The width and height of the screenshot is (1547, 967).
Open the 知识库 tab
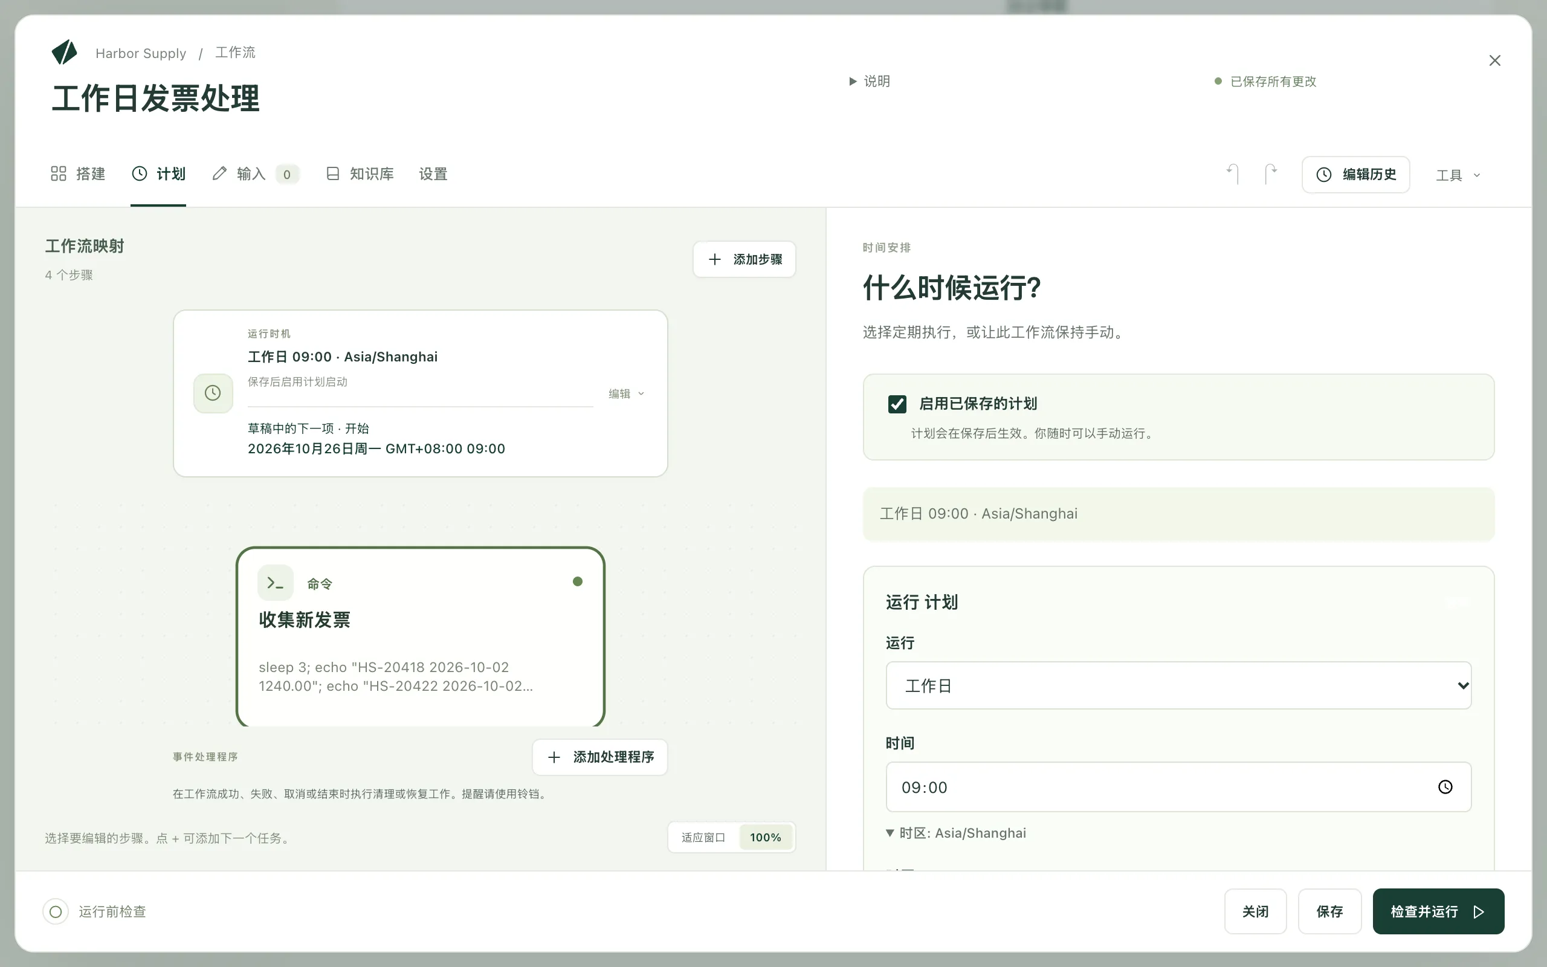360,174
